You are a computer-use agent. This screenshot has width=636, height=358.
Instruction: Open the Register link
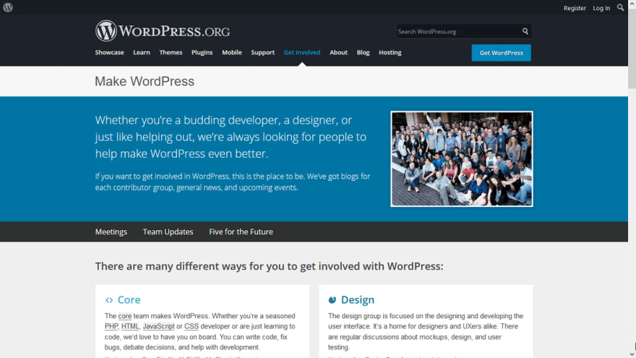click(575, 8)
